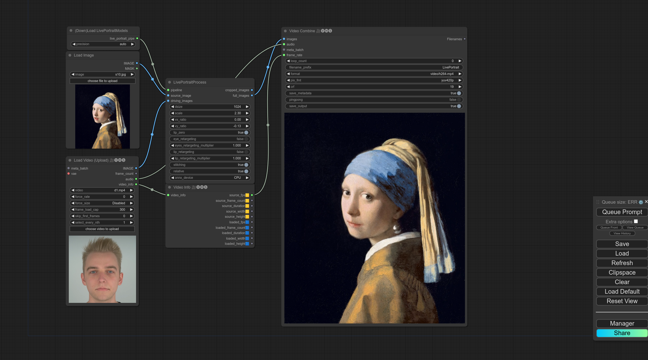The width and height of the screenshot is (648, 360).
Task: Click the full_images output socket
Action: [x=252, y=96]
